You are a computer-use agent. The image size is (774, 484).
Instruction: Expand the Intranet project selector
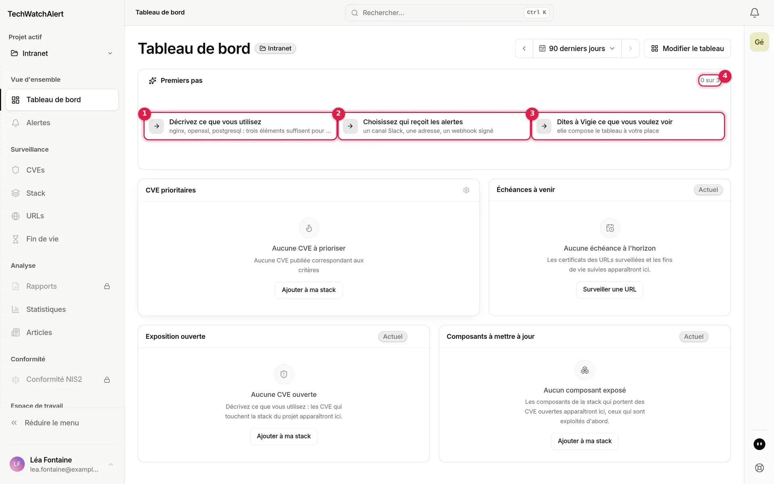coord(62,53)
